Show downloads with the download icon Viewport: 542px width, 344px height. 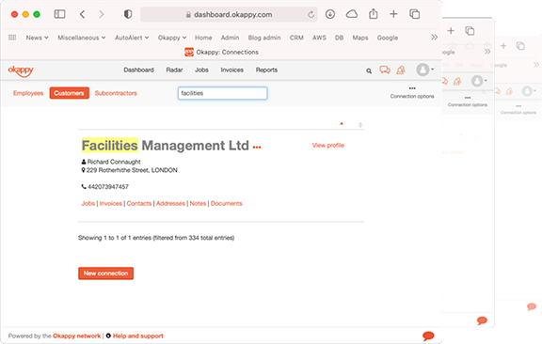click(330, 14)
